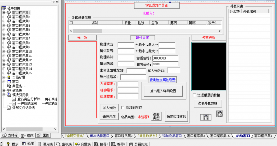Click the 窗口程序集15 module icon
This screenshot has width=277, height=146.
(9, 73)
